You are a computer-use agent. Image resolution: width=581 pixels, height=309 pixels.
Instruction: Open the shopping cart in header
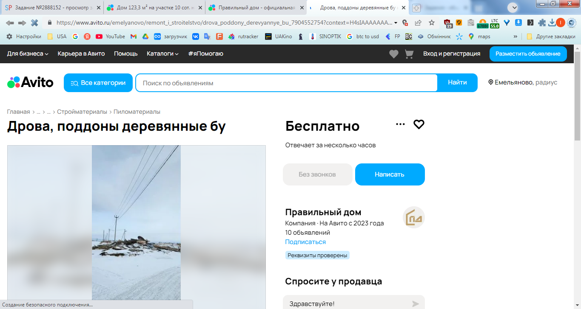pyautogui.click(x=409, y=54)
